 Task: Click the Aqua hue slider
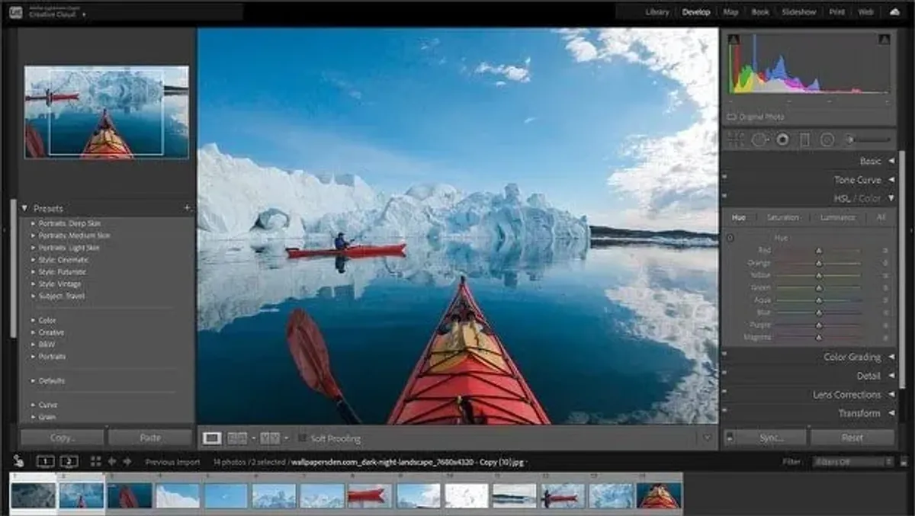point(819,300)
